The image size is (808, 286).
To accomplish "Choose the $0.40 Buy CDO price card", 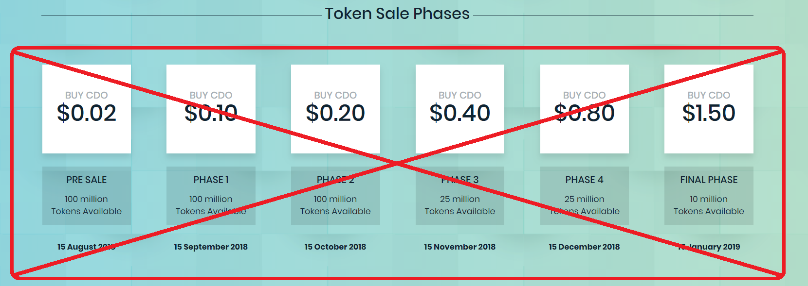I will pyautogui.click(x=460, y=109).
